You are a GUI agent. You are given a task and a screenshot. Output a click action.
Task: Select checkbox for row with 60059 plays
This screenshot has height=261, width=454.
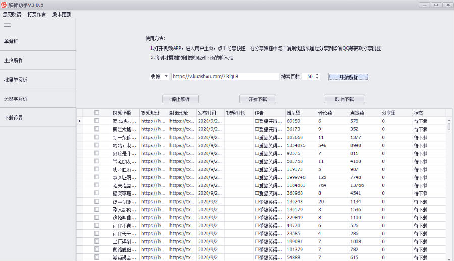tap(97, 121)
